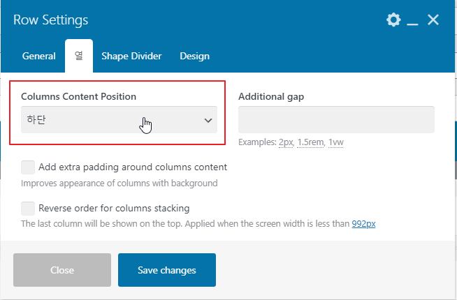Pick the 1vw example value
The width and height of the screenshot is (457, 300).
pyautogui.click(x=338, y=142)
